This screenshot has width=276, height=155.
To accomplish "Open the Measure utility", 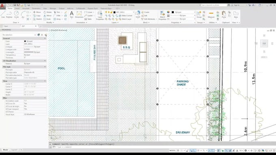I will click(211, 15).
